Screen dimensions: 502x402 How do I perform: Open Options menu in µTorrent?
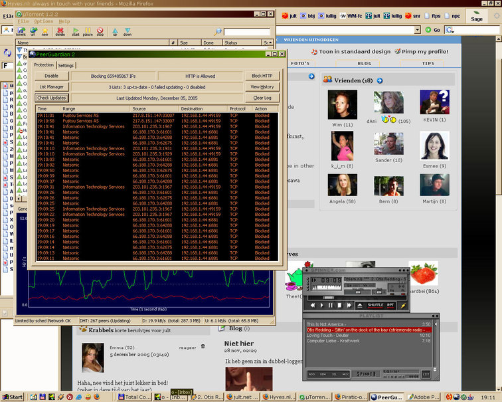(44, 21)
